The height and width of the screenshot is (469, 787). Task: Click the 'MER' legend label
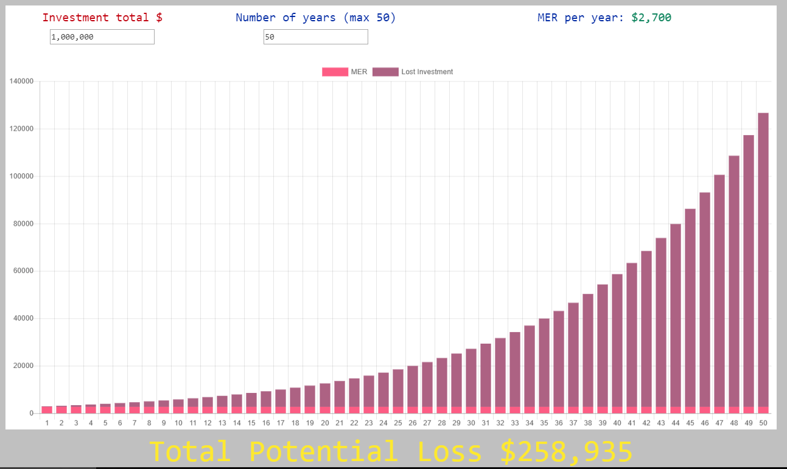point(359,72)
